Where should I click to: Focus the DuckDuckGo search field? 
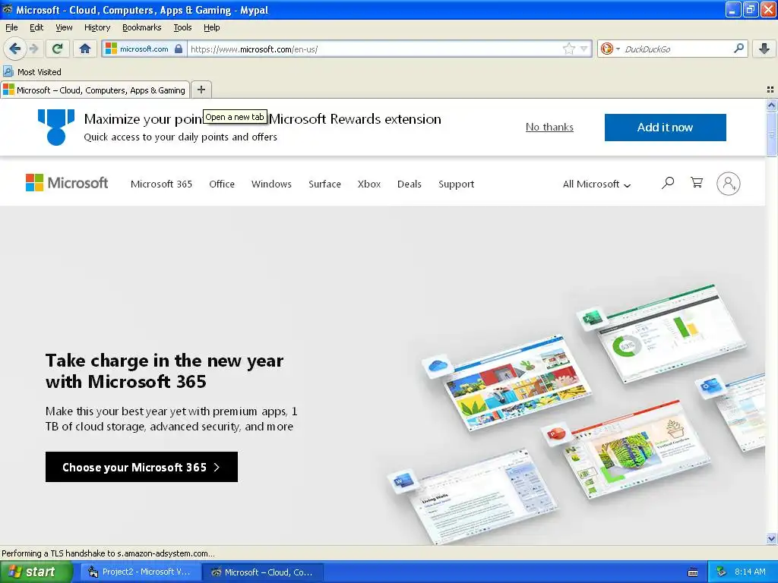[677, 49]
